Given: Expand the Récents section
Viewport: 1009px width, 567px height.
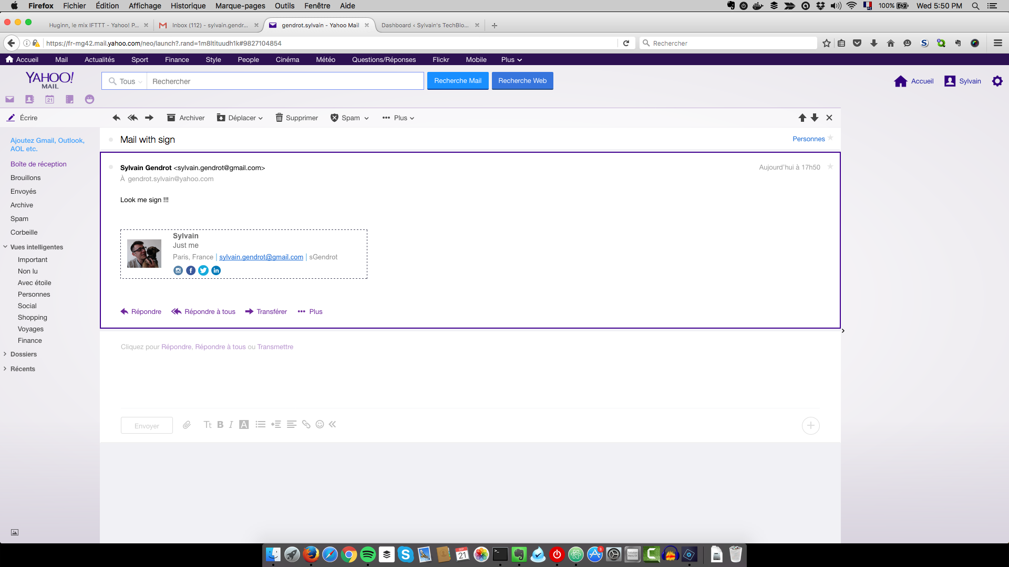Looking at the screenshot, I should coord(5,369).
